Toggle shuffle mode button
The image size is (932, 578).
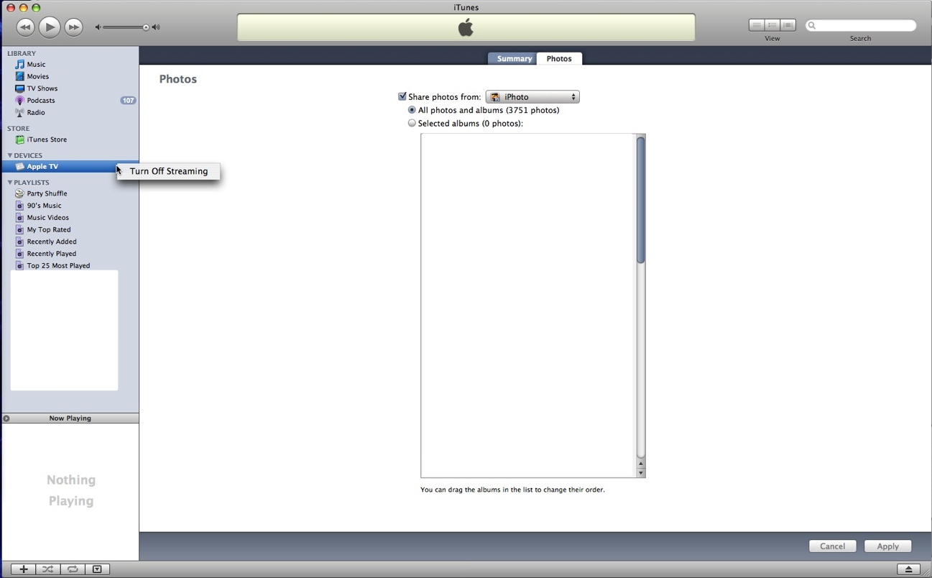point(47,569)
